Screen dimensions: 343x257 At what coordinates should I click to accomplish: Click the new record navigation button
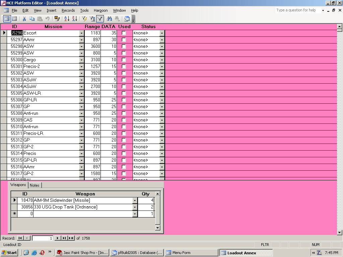(71, 238)
